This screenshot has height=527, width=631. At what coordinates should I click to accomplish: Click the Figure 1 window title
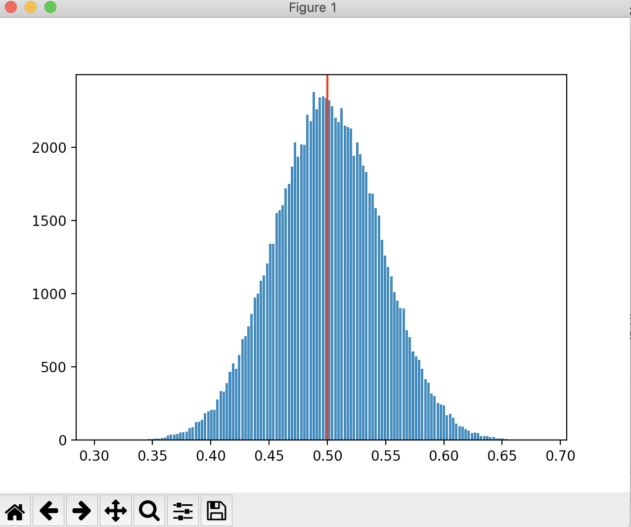point(313,7)
